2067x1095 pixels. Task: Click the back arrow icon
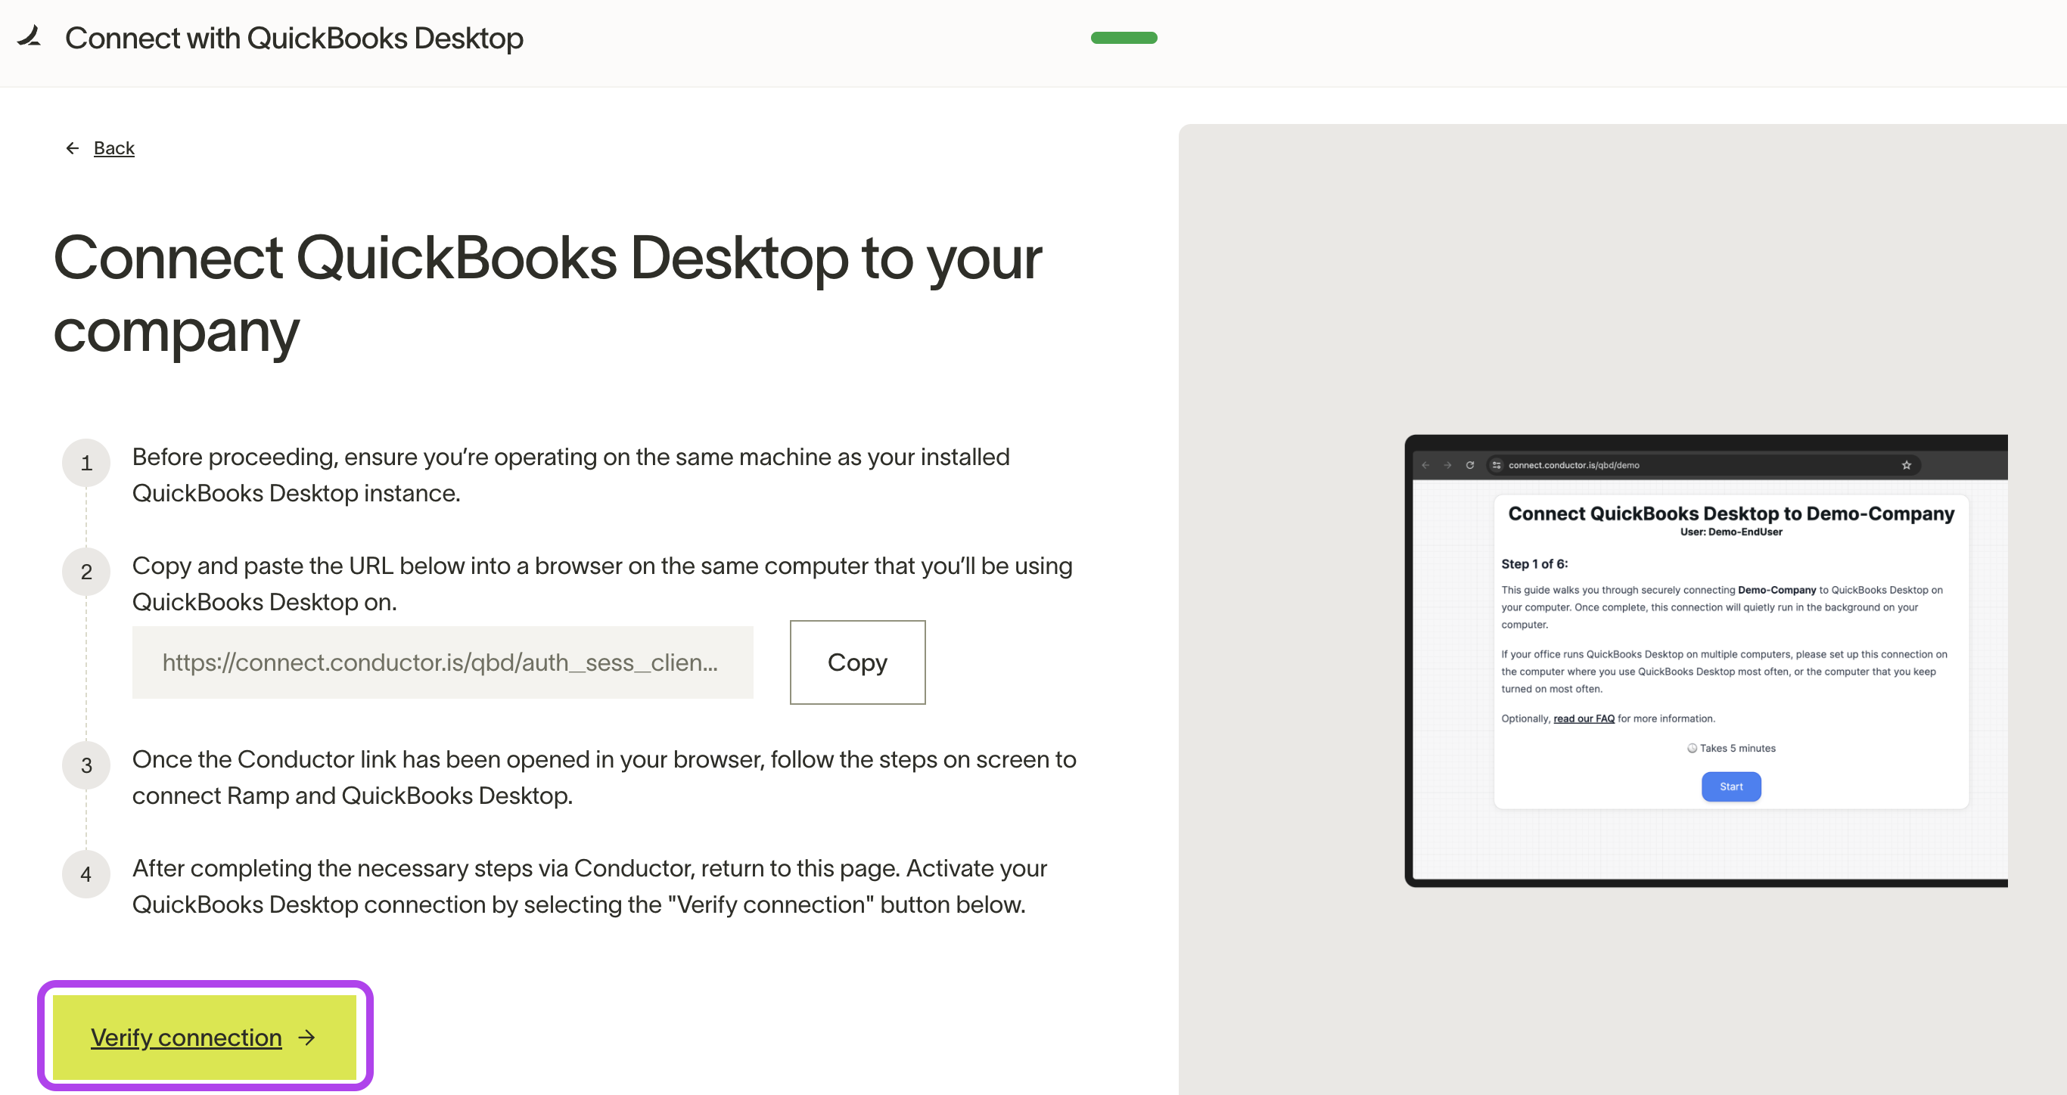pyautogui.click(x=72, y=147)
